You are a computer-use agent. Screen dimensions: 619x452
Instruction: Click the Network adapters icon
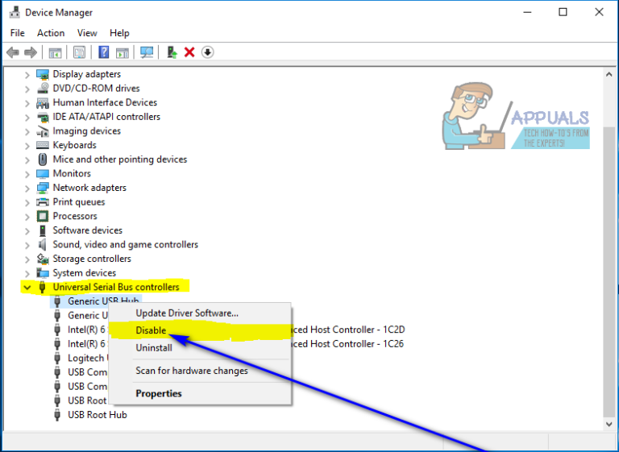coord(43,188)
